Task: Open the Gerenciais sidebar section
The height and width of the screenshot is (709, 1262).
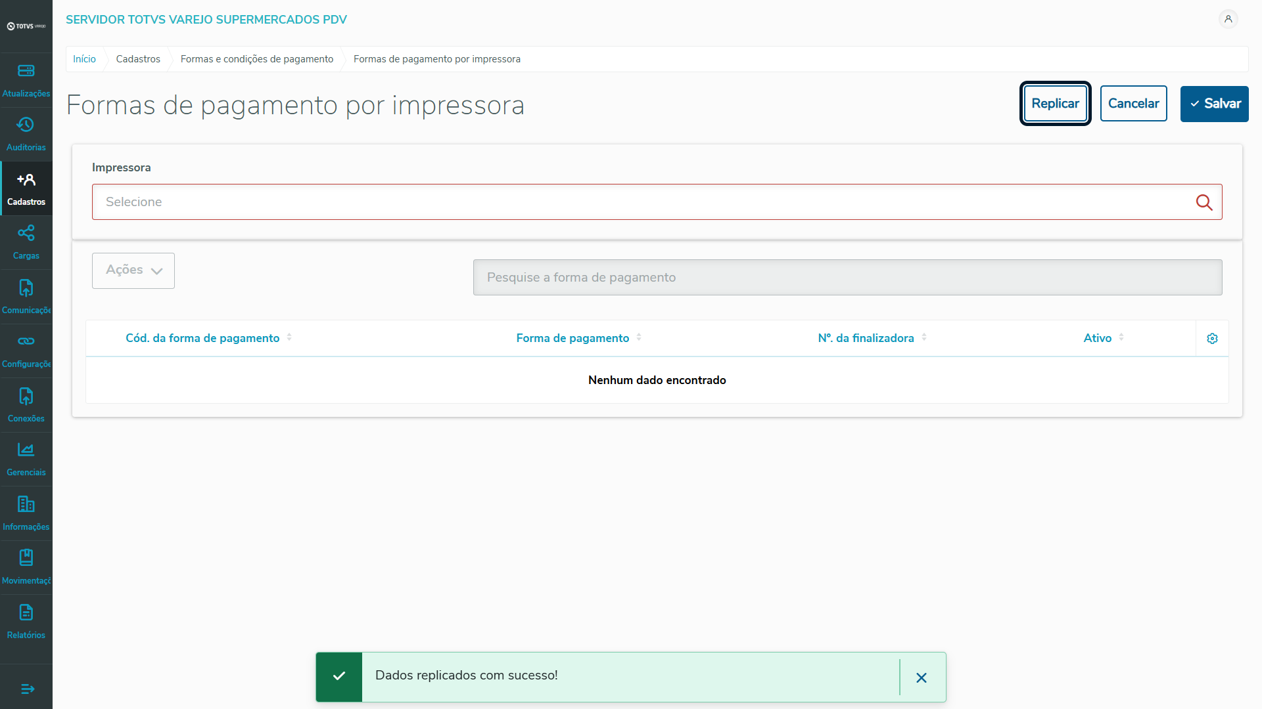Action: tap(26, 459)
